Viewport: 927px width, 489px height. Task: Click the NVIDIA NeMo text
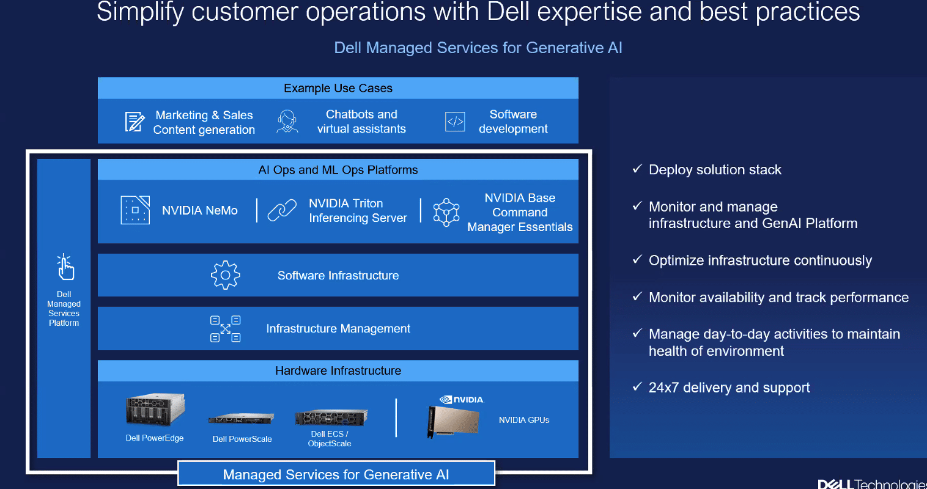(x=200, y=210)
